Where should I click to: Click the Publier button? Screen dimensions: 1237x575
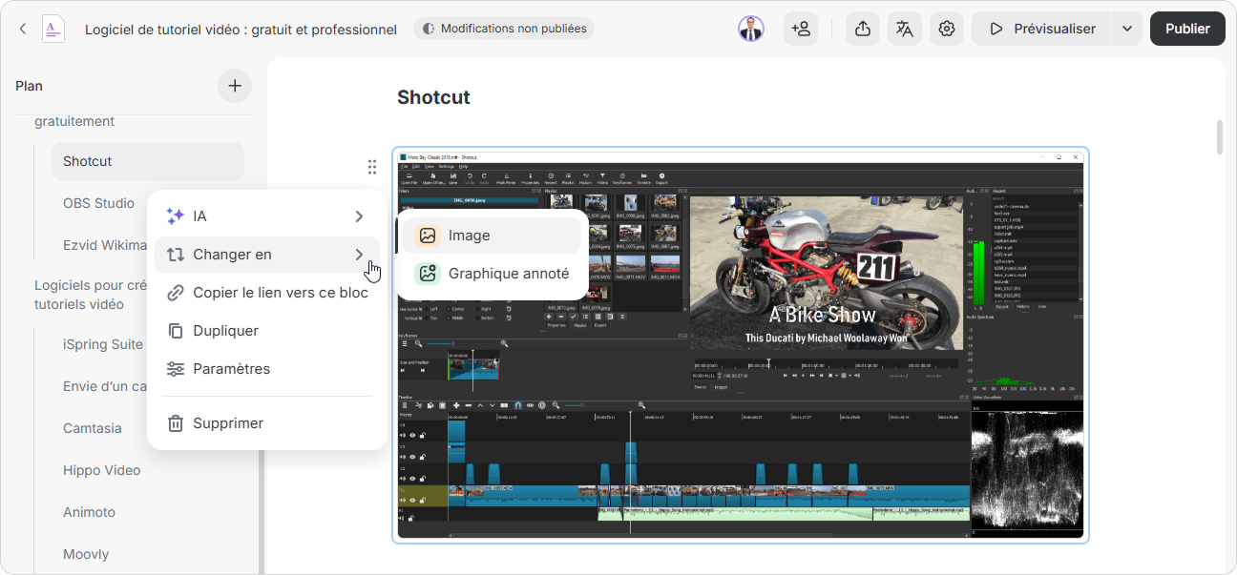[x=1187, y=29]
